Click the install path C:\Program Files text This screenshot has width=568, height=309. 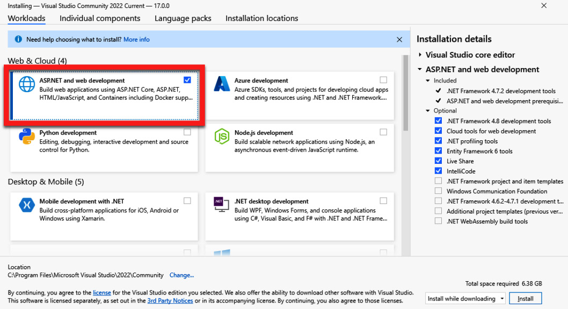(85, 275)
